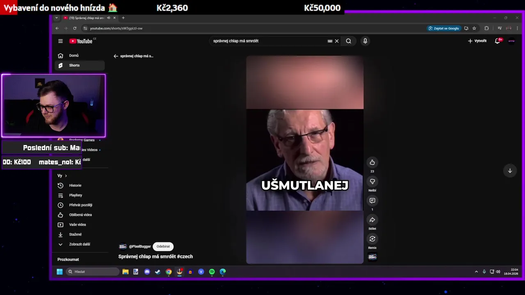Click the address bar URL
The height and width of the screenshot is (295, 525).
pyautogui.click(x=116, y=28)
